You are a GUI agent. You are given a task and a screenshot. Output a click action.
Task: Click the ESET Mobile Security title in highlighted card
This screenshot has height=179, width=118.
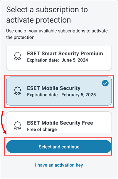coord(54,88)
